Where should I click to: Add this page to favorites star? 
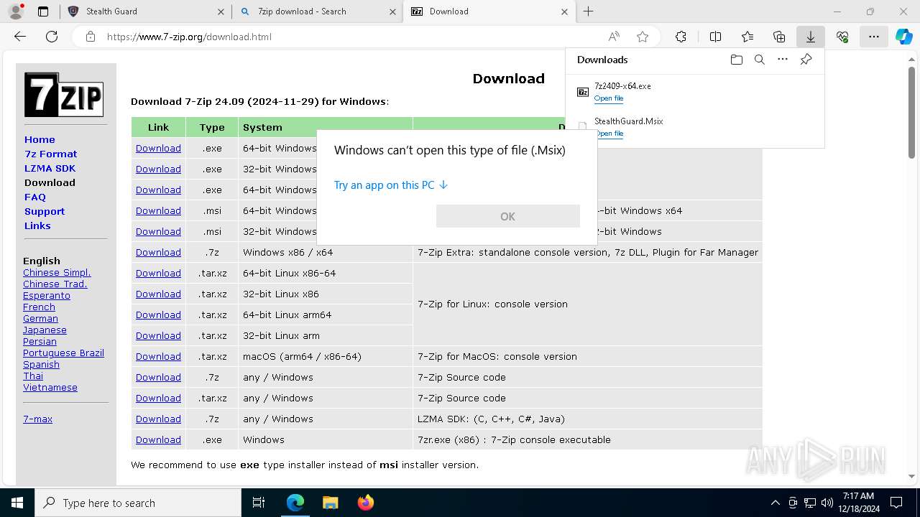coord(643,37)
